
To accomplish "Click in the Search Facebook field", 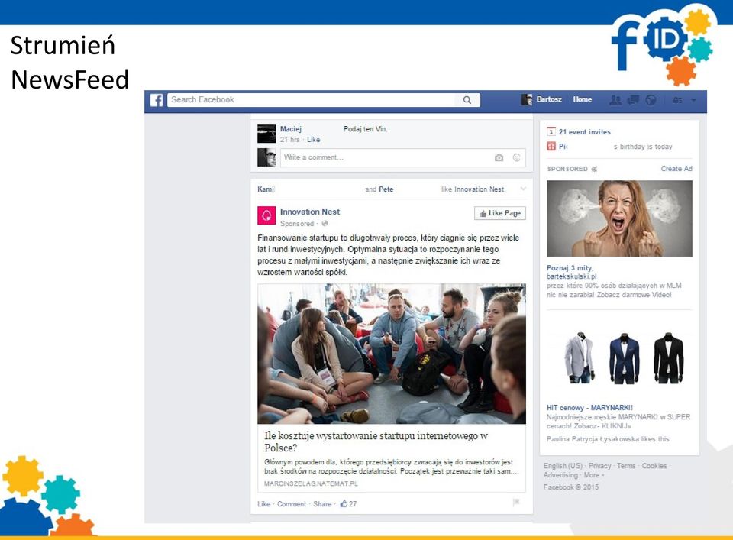I will [x=311, y=99].
